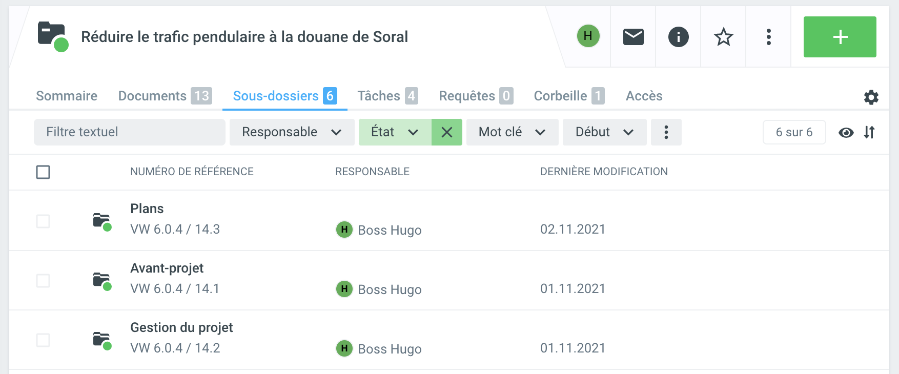Check the box for Plans row
Screen dimensions: 899x374
43,221
